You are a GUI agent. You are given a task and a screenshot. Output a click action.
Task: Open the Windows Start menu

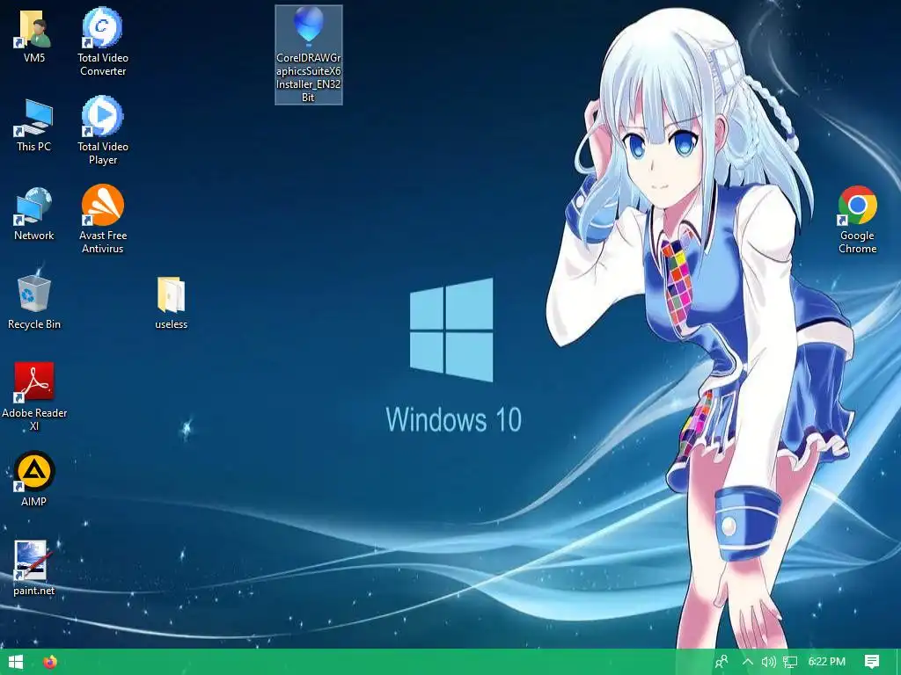point(16,662)
